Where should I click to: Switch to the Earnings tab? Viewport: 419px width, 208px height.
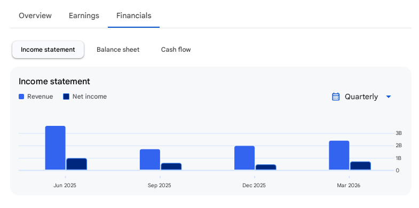[84, 15]
